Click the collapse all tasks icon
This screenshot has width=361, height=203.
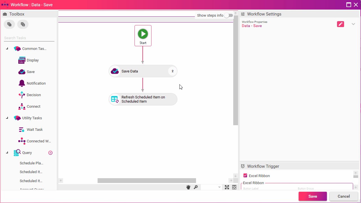click(x=23, y=24)
